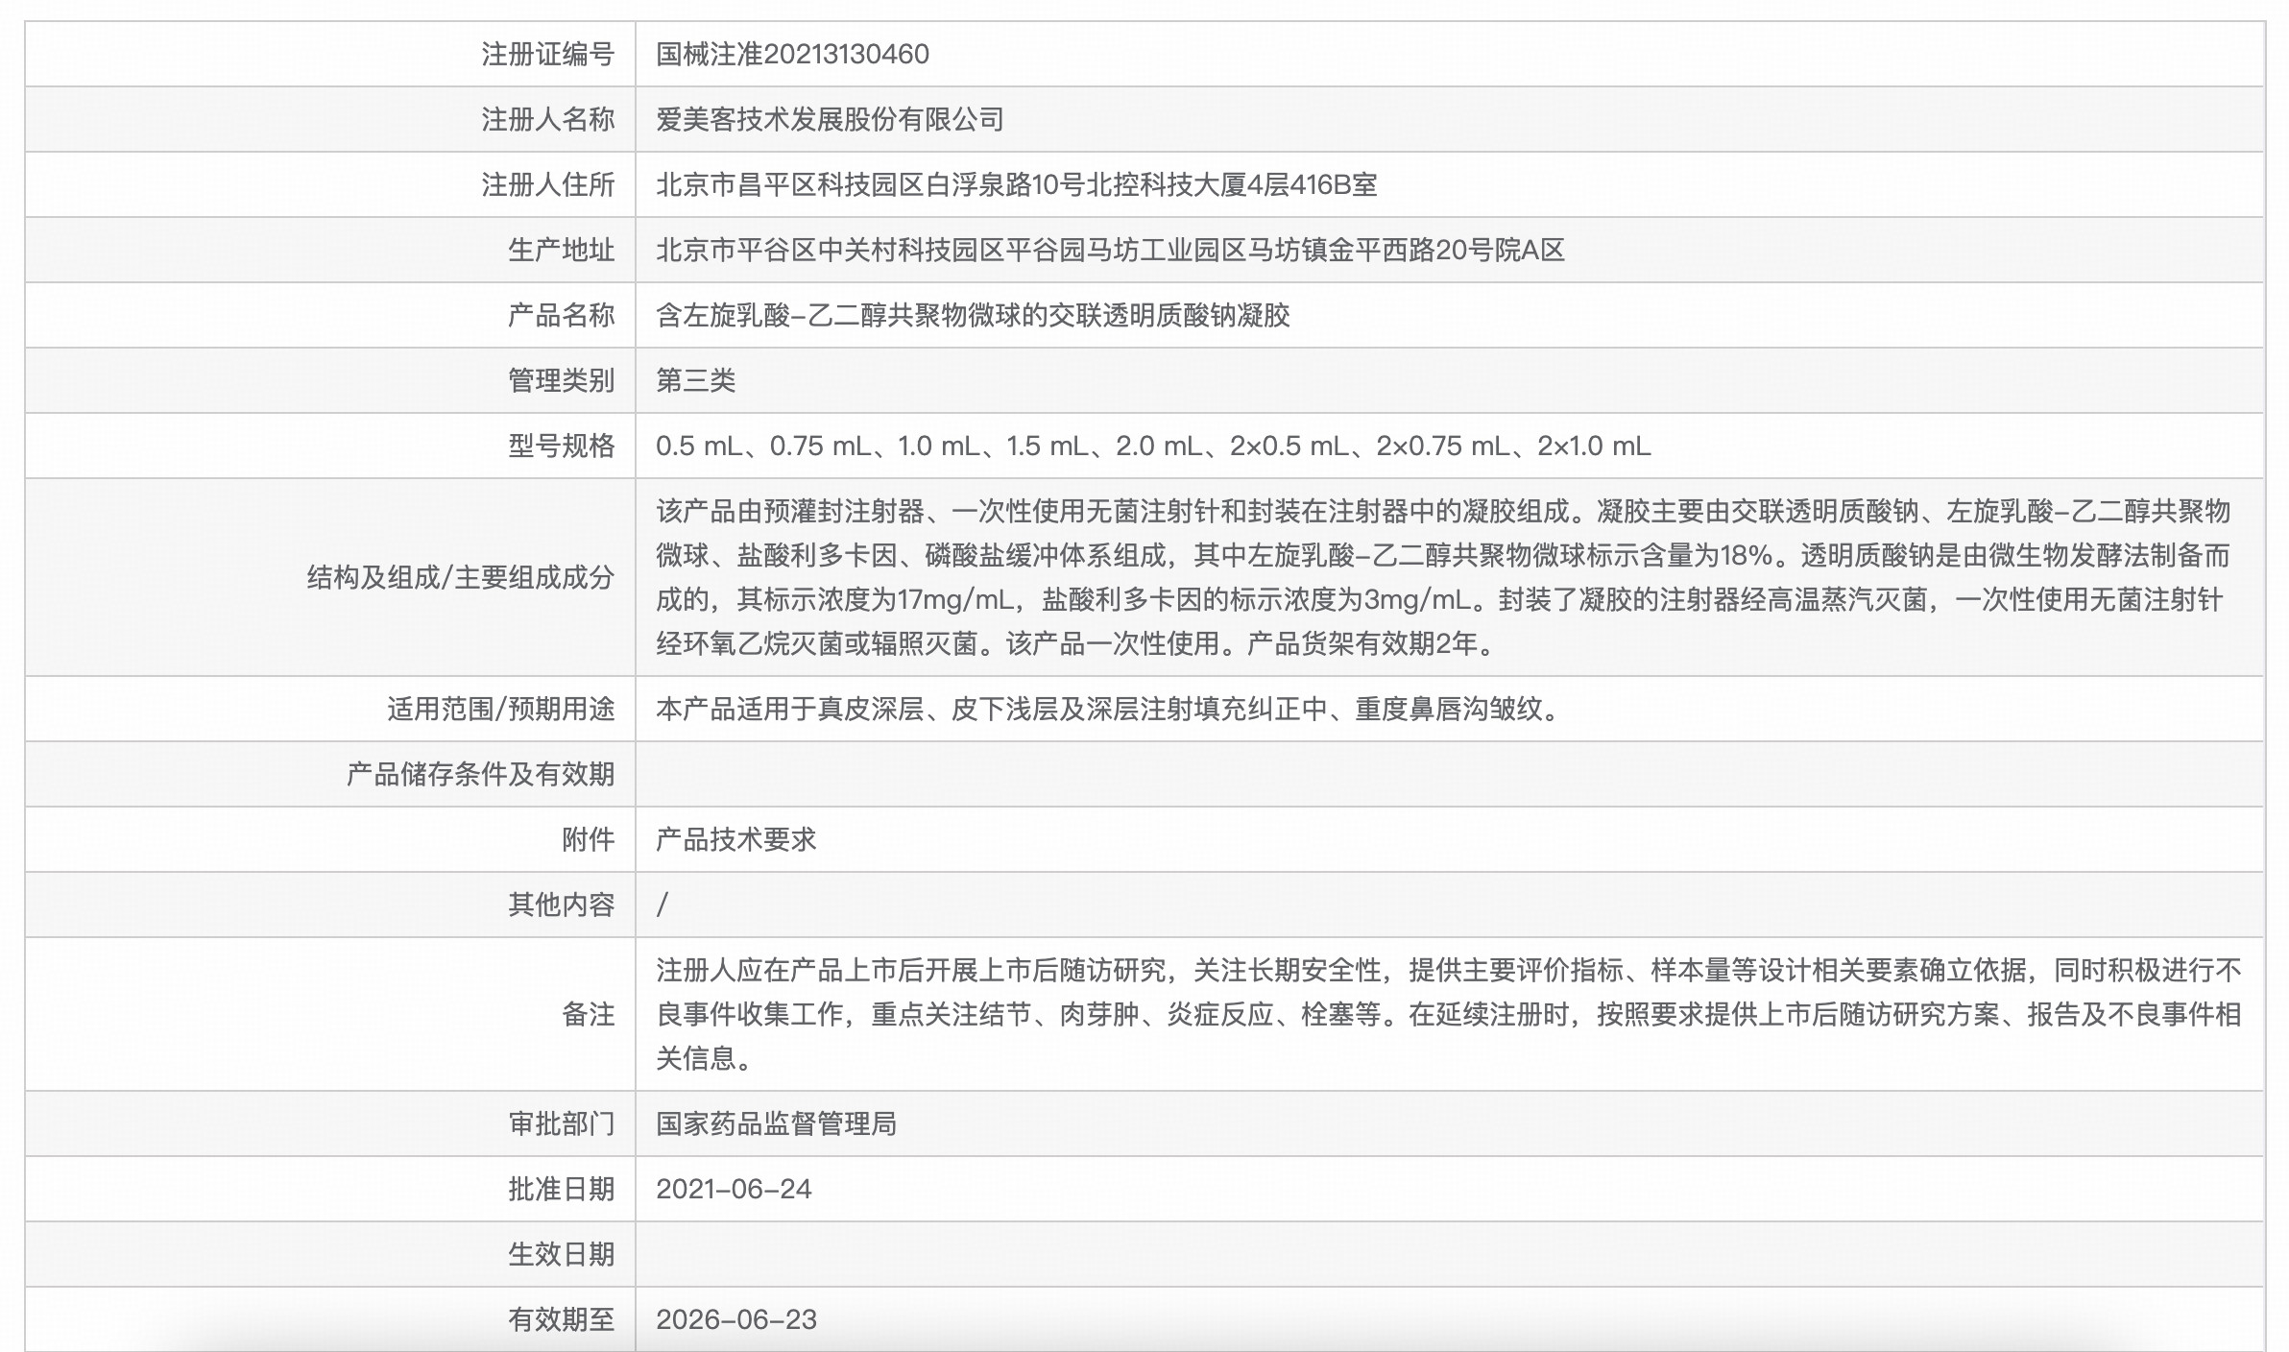The height and width of the screenshot is (1352, 2289).
Task: Click approval date 2021-06-24
Action: 734,1189
